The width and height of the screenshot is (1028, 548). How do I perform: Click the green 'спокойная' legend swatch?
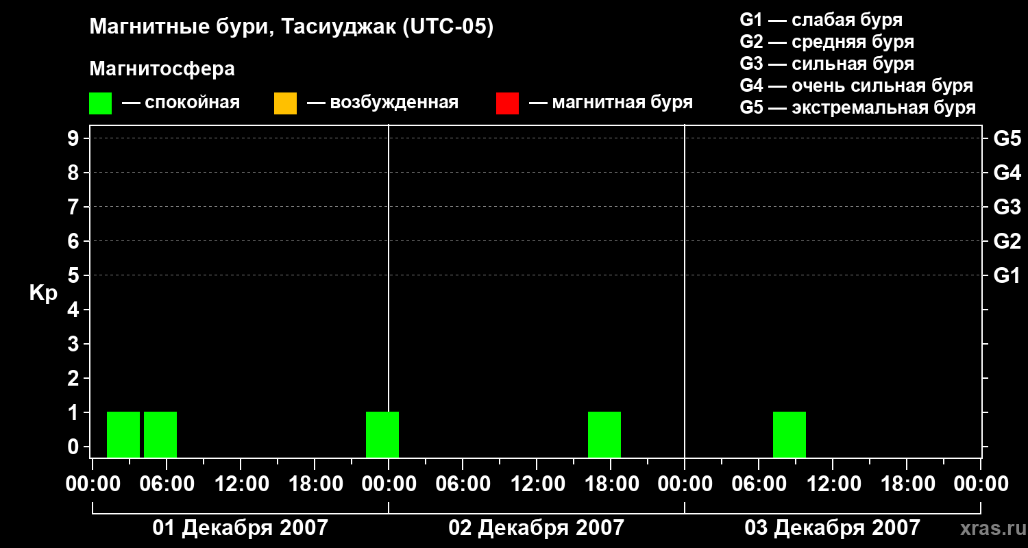coord(100,103)
